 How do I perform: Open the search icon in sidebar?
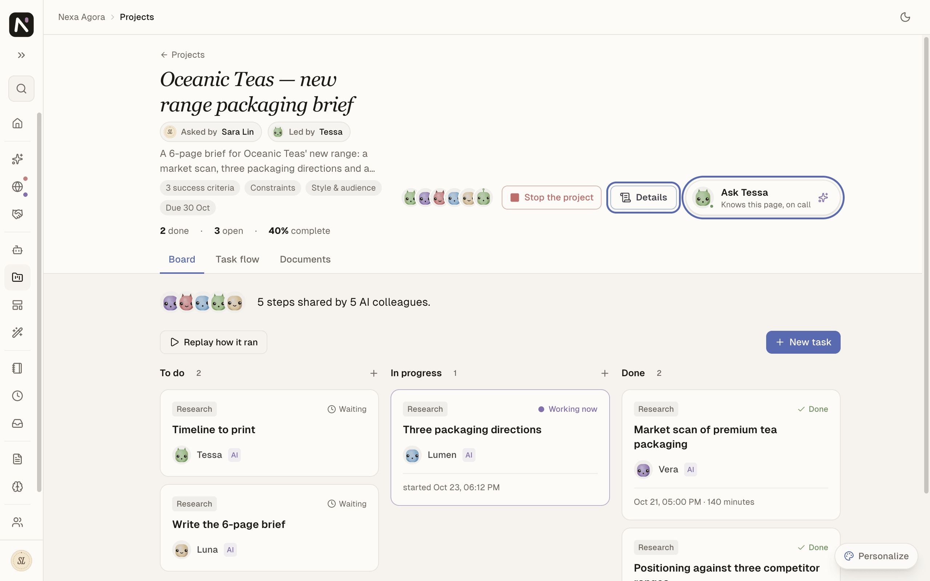(21, 89)
